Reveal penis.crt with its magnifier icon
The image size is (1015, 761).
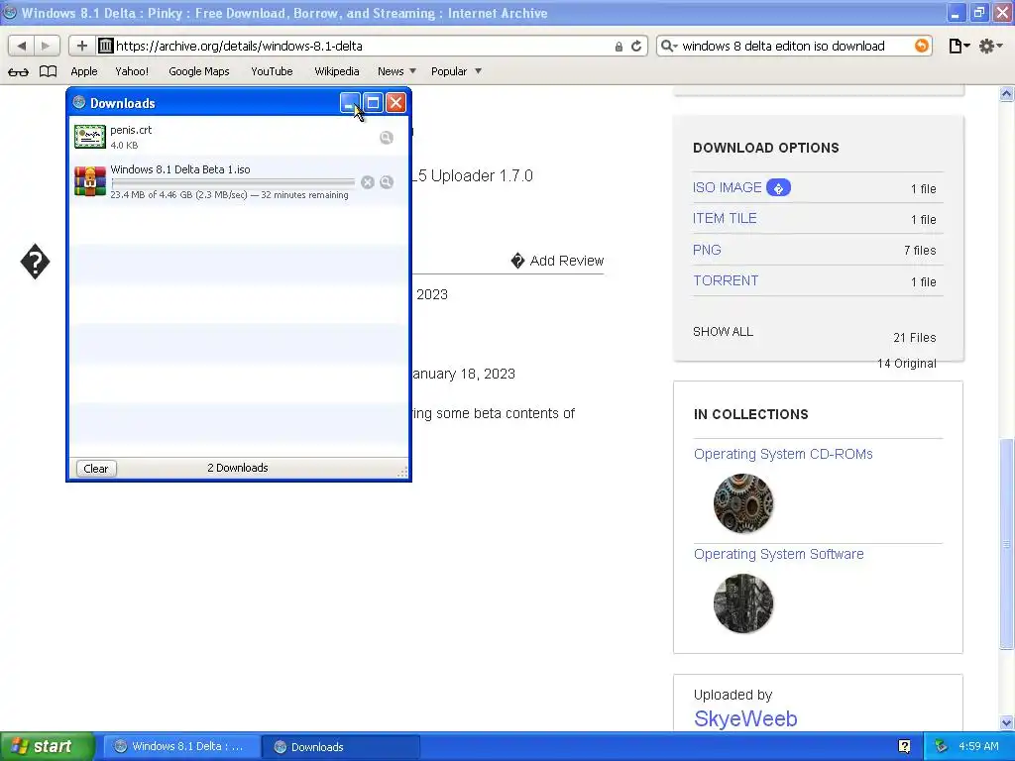[x=386, y=137]
